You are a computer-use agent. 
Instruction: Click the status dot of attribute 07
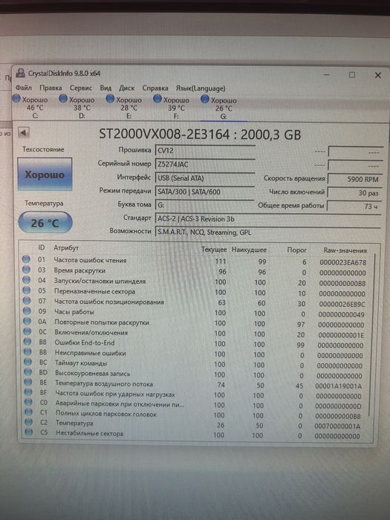(x=27, y=301)
